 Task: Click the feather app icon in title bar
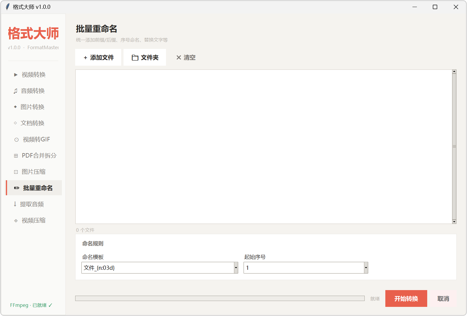coord(7,7)
